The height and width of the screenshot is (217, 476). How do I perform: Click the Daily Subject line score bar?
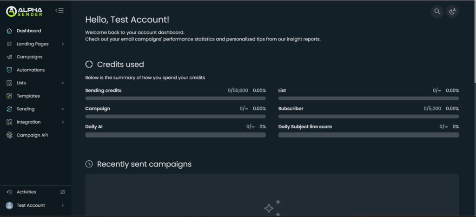click(x=369, y=135)
